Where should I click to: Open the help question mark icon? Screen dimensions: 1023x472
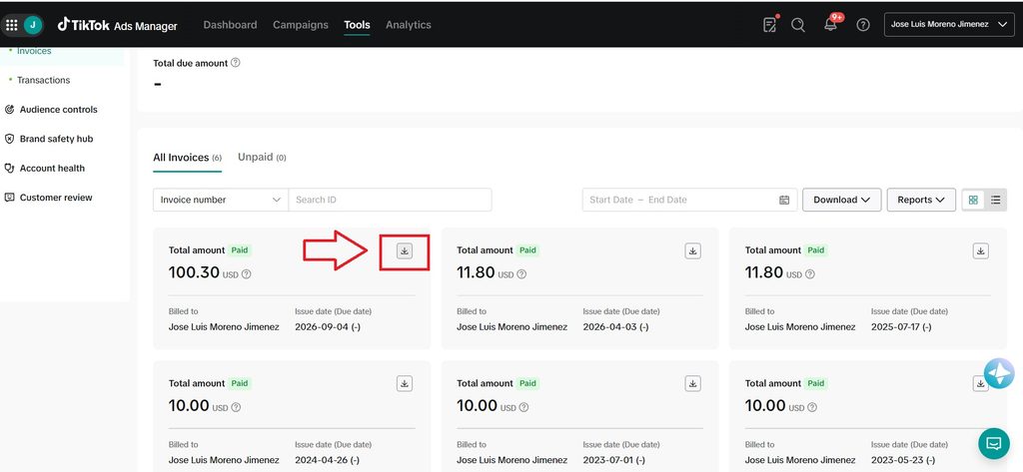[x=863, y=25]
